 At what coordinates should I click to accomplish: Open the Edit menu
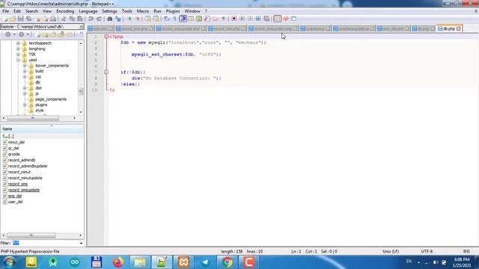17,11
